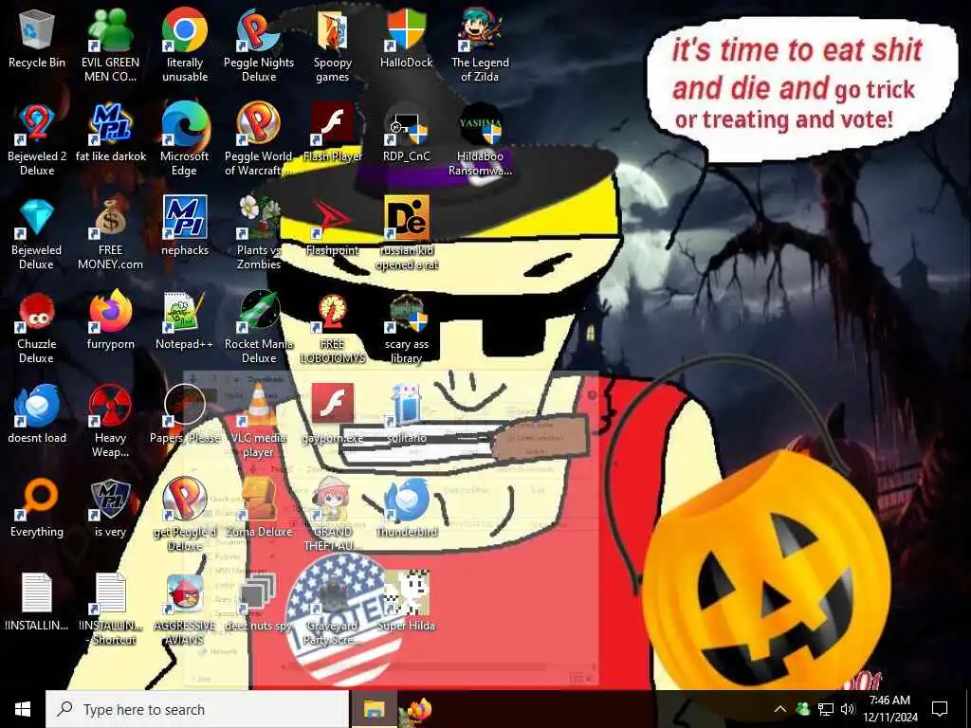Open the !INSTALLIN... text file
Image resolution: width=971 pixels, height=728 pixels.
(x=37, y=602)
